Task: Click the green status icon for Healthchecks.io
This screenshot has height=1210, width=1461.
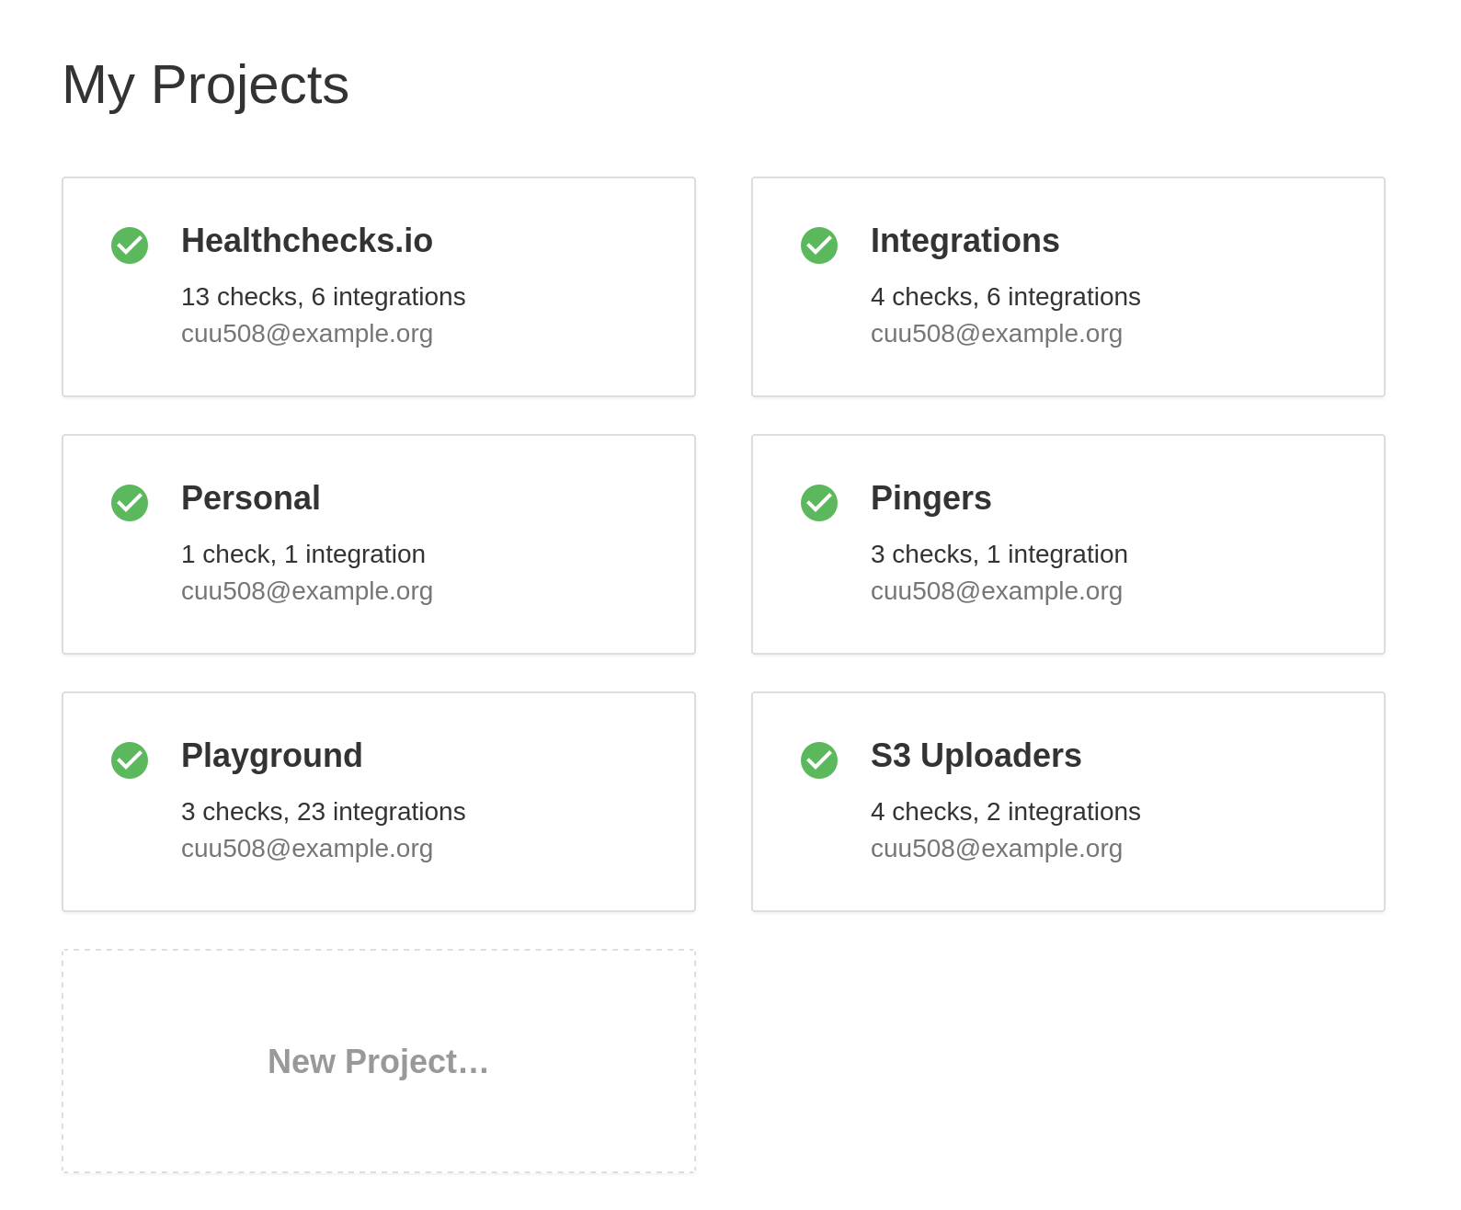Action: (129, 245)
